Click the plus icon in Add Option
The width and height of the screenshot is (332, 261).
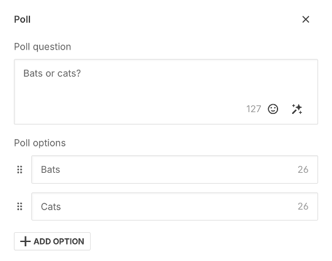pyautogui.click(x=25, y=241)
